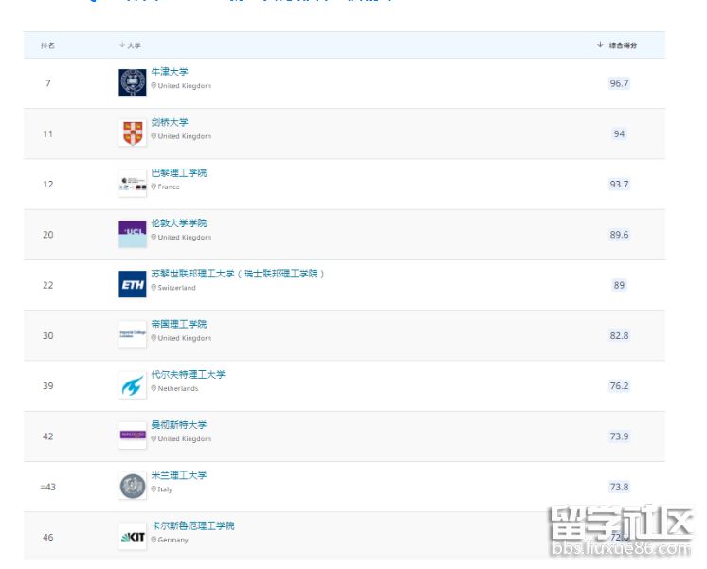Click the Institut Polytechnique de Paris logo
This screenshot has height=569, width=707.
(x=132, y=184)
